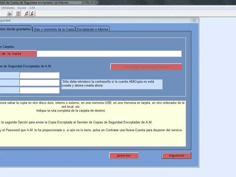Image resolution: width=236 pixels, height=177 pixels.
Task: Switch to Encriptación e Informe tab
Action: [x=92, y=29]
